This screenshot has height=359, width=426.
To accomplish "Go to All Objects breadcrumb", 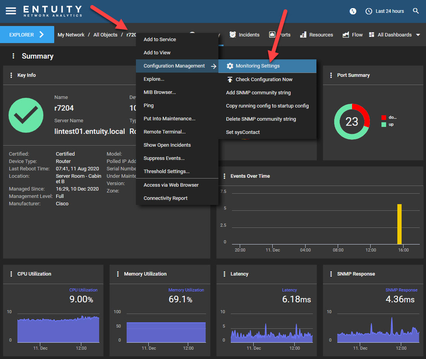I will [105, 35].
